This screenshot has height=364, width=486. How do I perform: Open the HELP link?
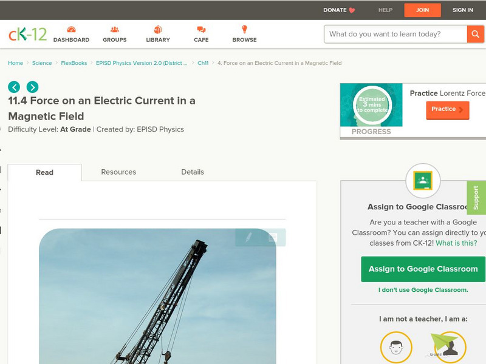[x=385, y=10]
